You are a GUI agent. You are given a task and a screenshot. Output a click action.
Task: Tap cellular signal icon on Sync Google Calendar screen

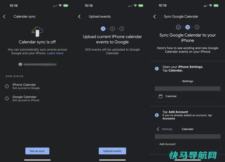pyautogui.click(x=206, y=6)
